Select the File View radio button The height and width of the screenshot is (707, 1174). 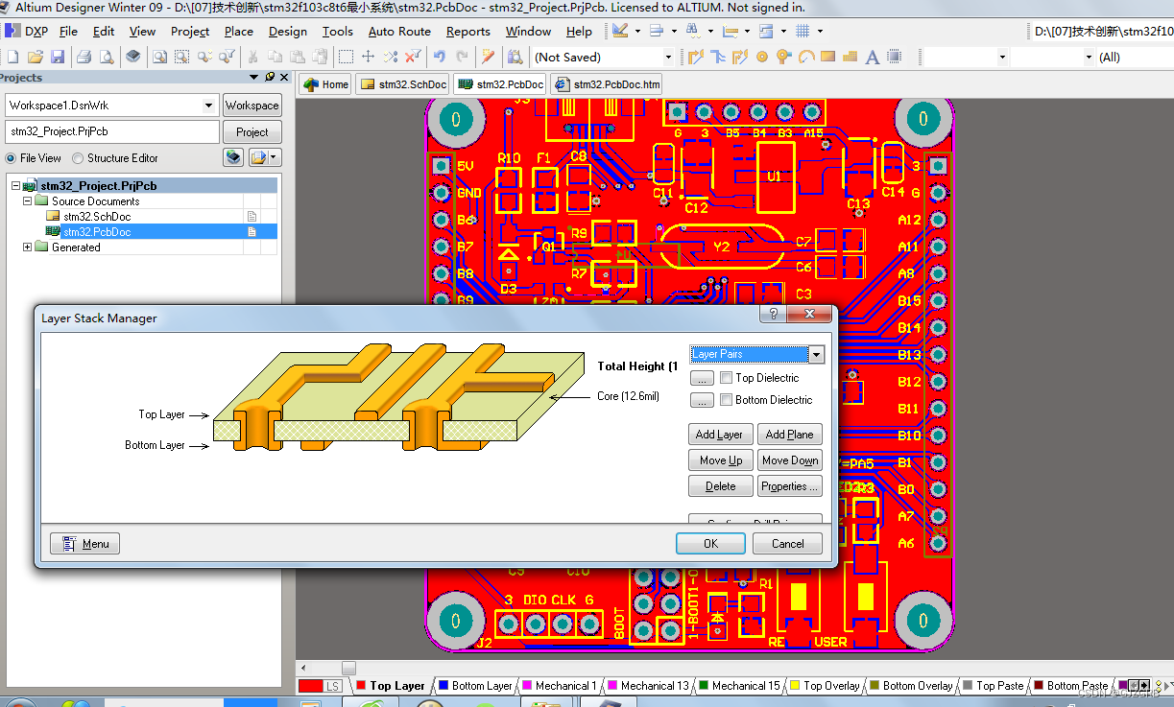pyautogui.click(x=12, y=158)
